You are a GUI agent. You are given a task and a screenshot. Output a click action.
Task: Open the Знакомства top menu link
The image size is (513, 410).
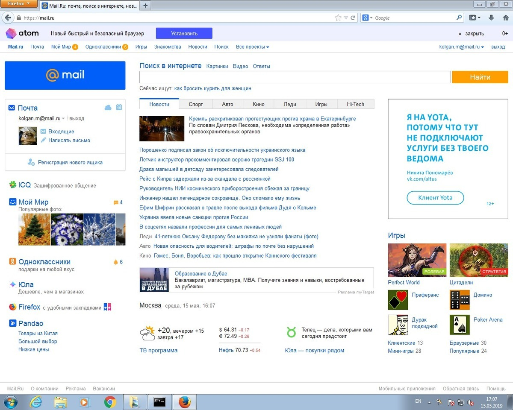tap(168, 47)
